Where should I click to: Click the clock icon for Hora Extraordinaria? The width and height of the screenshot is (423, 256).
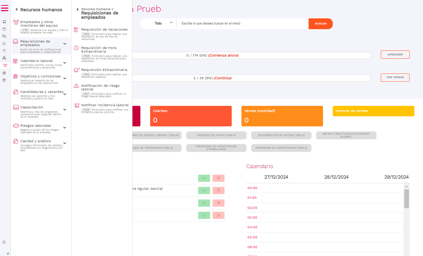76,48
